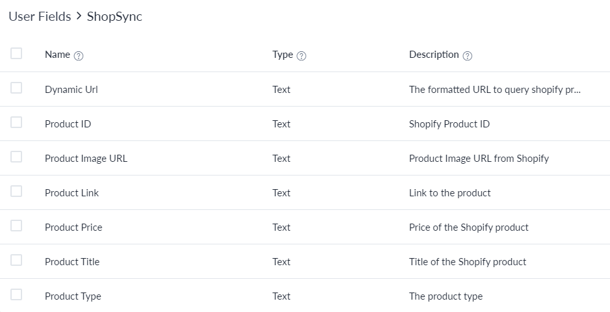Screen dimensions: 610x312
Task: Sort by the Name column header
Action: click(57, 55)
